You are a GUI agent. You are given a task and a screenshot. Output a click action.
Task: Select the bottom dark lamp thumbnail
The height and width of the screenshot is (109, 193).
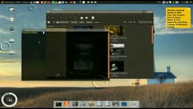(117, 66)
